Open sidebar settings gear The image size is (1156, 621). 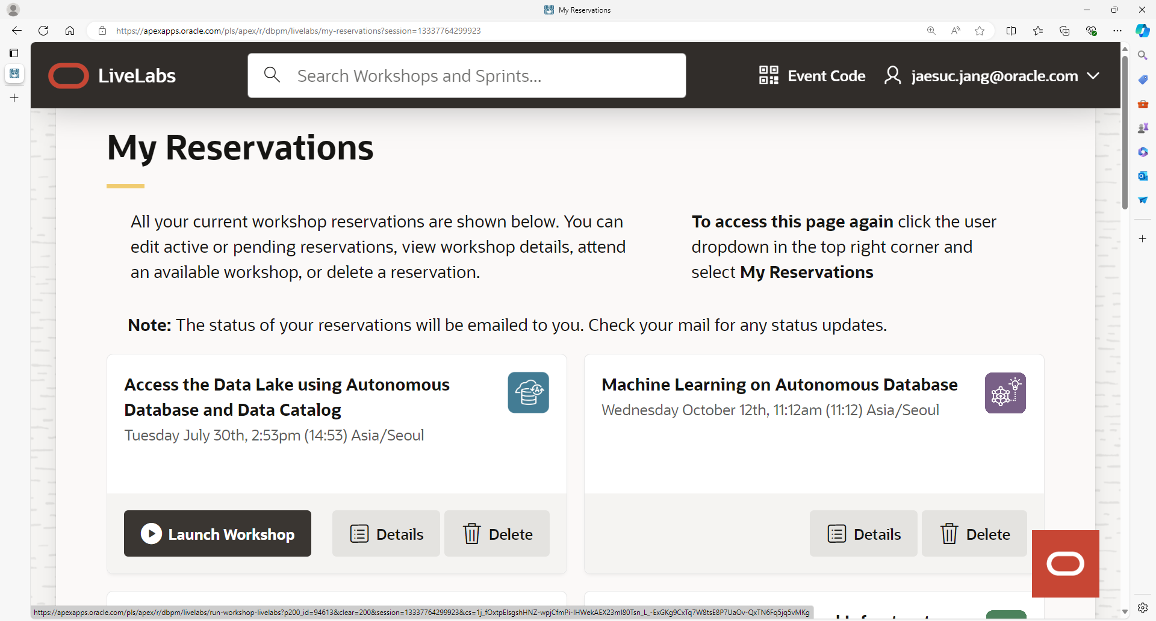1143,608
